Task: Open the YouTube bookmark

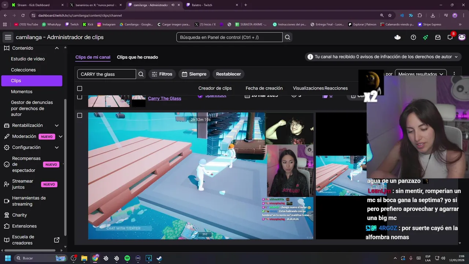Action: coord(26,24)
